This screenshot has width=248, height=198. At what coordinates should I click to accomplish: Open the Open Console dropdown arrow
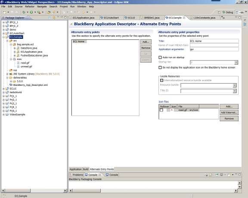click(232, 175)
